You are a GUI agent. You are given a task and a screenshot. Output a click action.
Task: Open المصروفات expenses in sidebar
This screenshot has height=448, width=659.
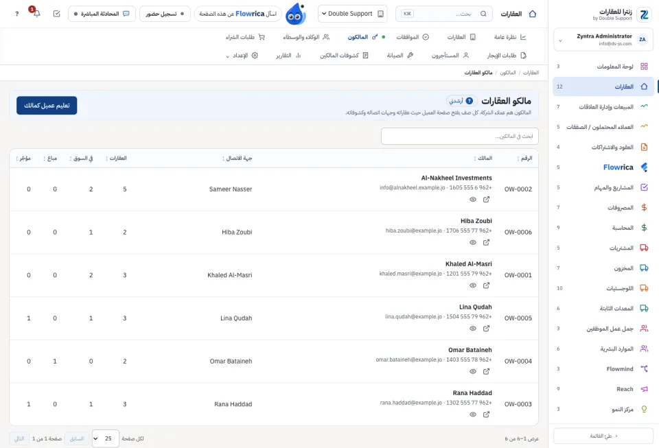(603, 207)
